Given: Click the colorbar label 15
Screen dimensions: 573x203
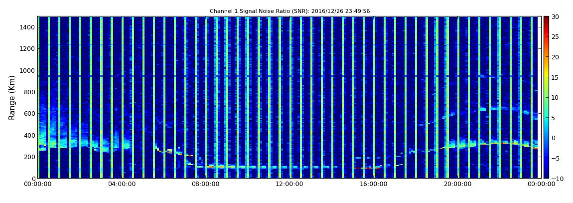Looking at the screenshot, I should click(555, 77).
